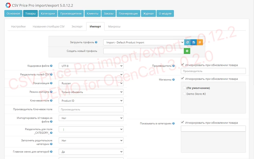
Task: Focus the Показывать в категориях search input
Action: (x=213, y=129)
